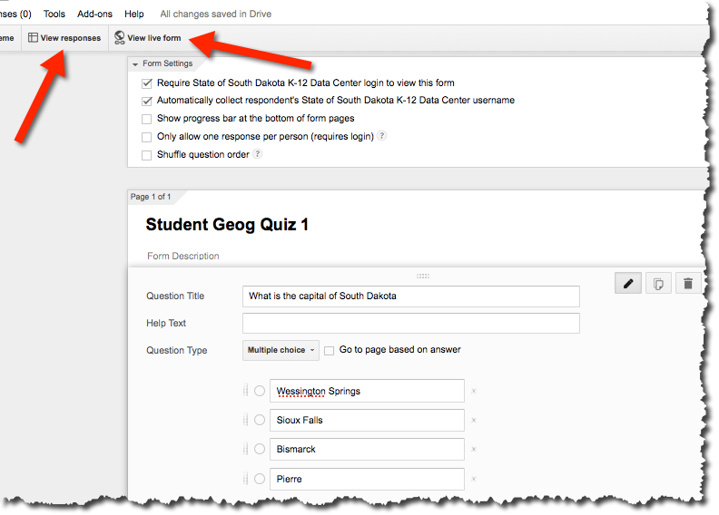Click All changes saved in Drive status

click(215, 14)
